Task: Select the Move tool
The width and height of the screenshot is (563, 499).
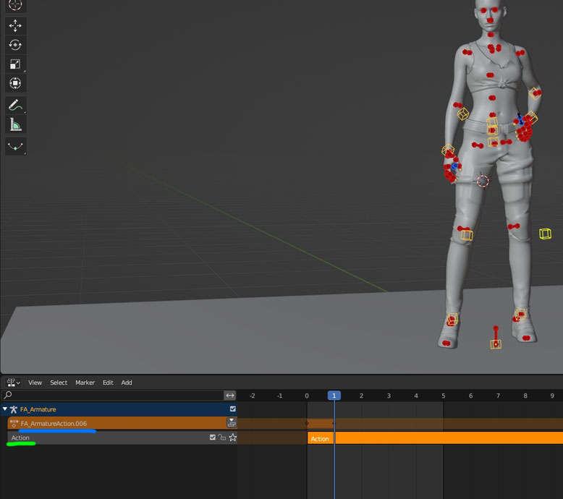Action: click(x=15, y=26)
